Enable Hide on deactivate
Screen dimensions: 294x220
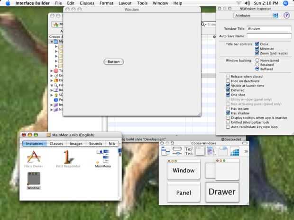[x=228, y=81]
